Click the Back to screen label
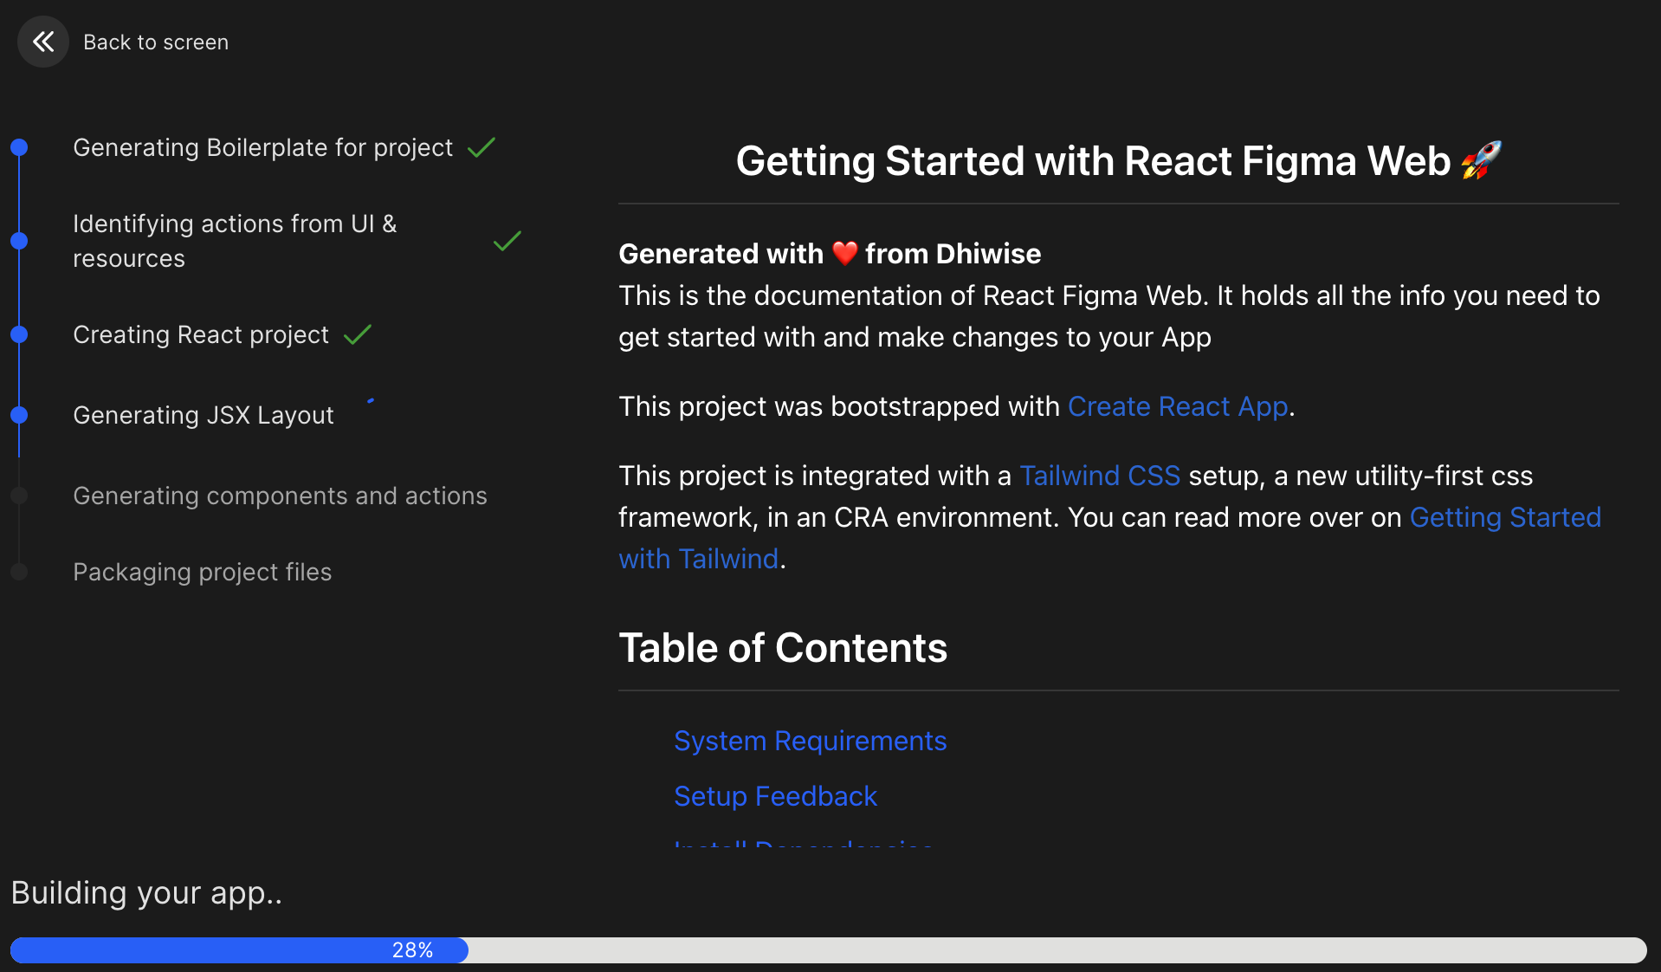 [156, 42]
